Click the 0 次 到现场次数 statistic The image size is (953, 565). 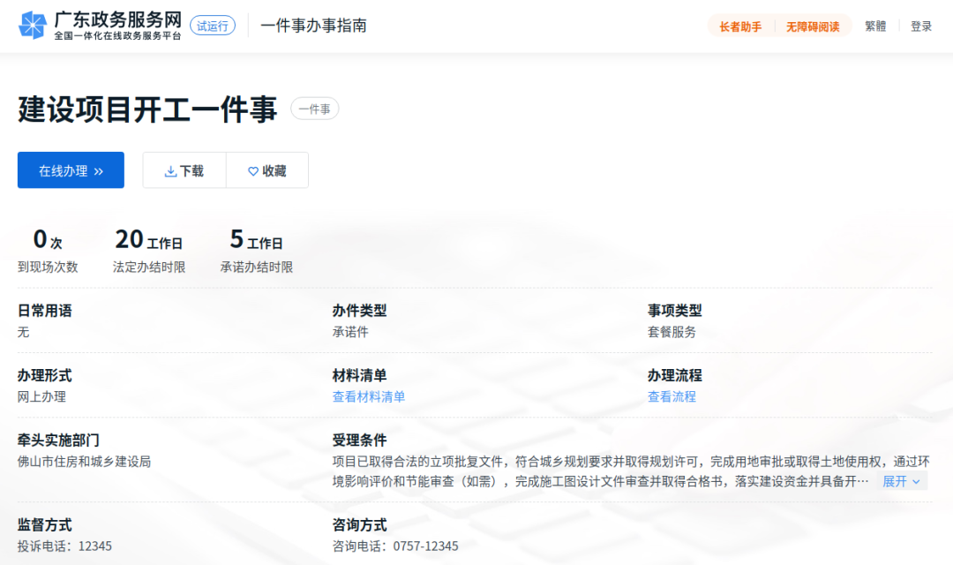(48, 251)
